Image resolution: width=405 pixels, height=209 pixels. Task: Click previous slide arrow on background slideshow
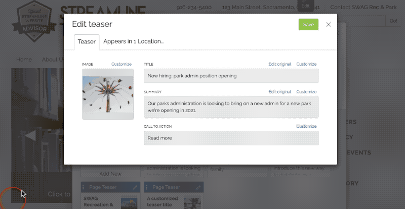pos(30,136)
